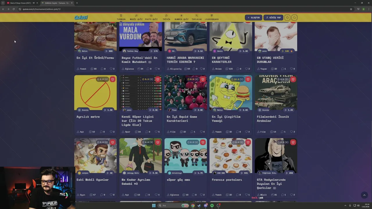
Task: Select the Alışveriş category tag
Action: [174, 69]
